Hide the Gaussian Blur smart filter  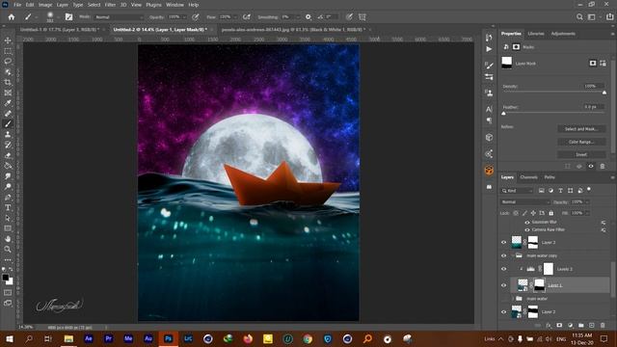pos(527,223)
